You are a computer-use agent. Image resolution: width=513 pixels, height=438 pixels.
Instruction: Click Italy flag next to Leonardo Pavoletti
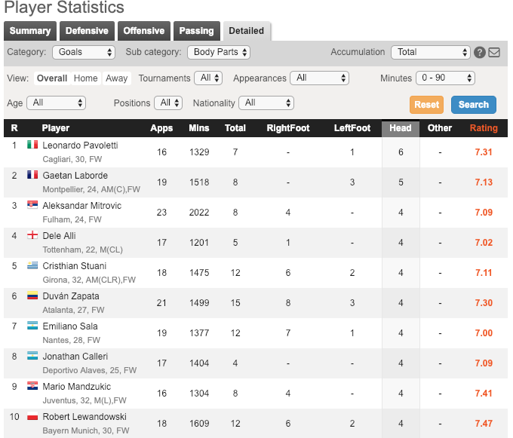click(x=32, y=145)
